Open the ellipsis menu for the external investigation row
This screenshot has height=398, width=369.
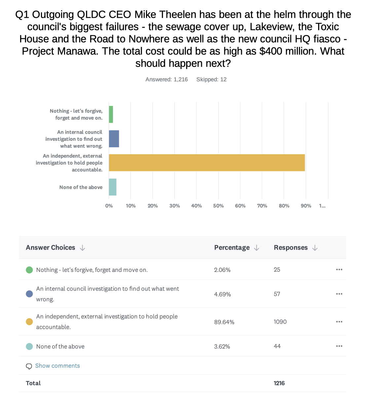point(339,322)
